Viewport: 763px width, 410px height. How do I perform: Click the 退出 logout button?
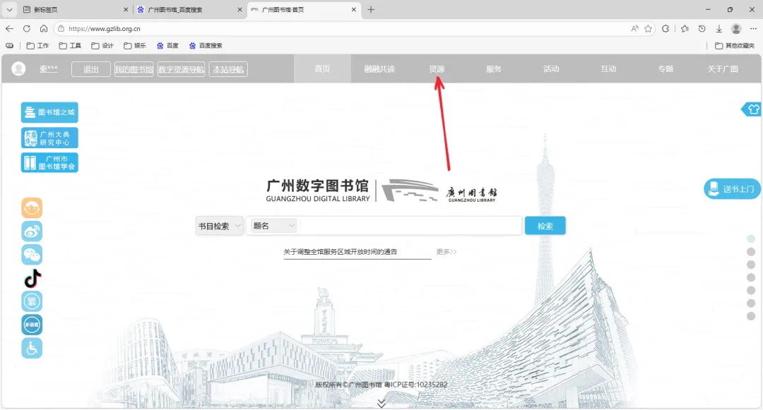(91, 69)
